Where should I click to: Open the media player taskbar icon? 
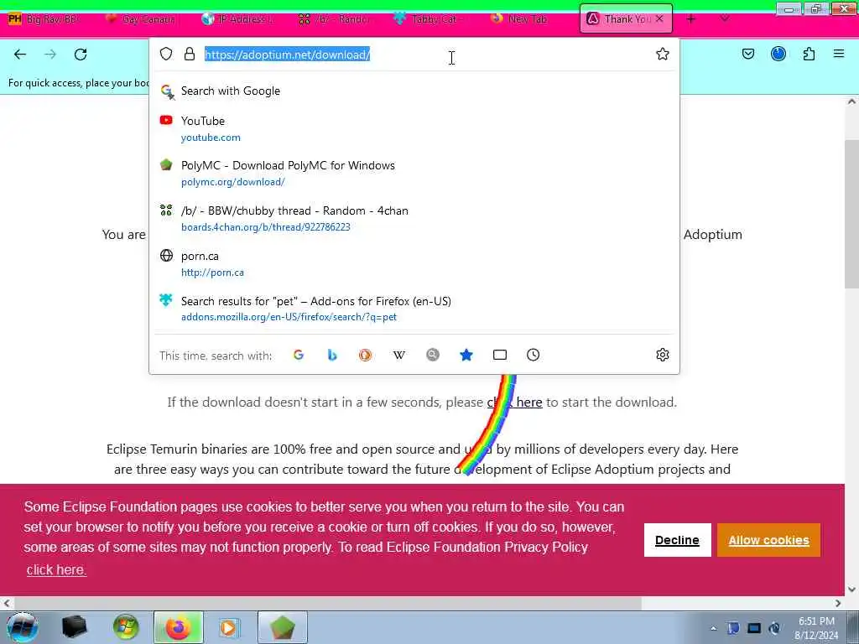point(228,627)
